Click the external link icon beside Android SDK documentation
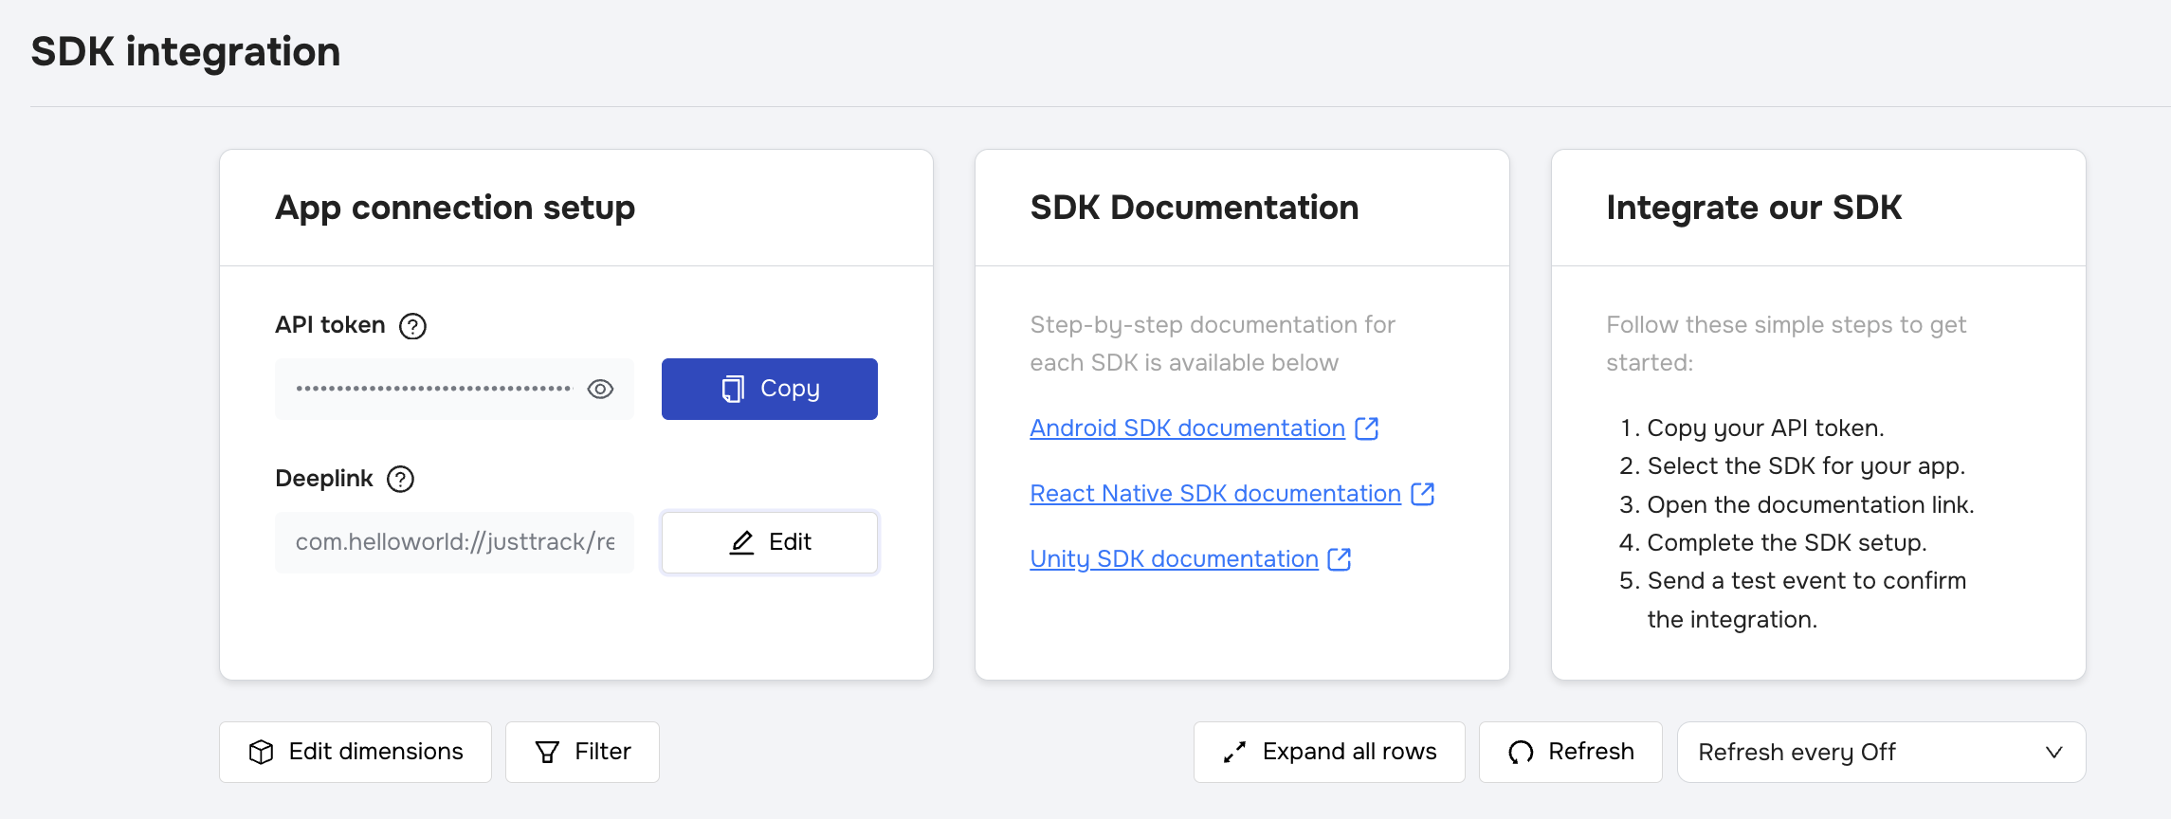 [x=1366, y=428]
